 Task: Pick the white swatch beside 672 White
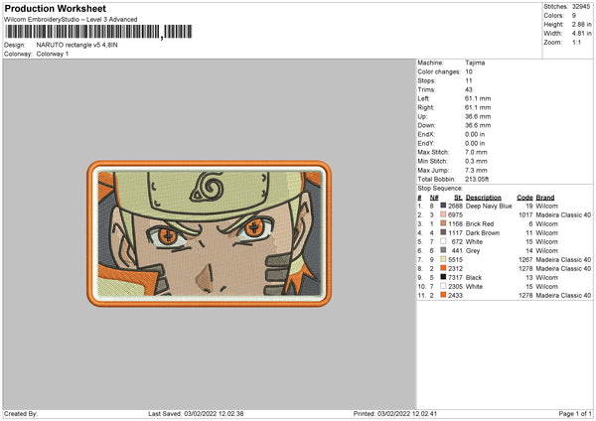pos(443,241)
